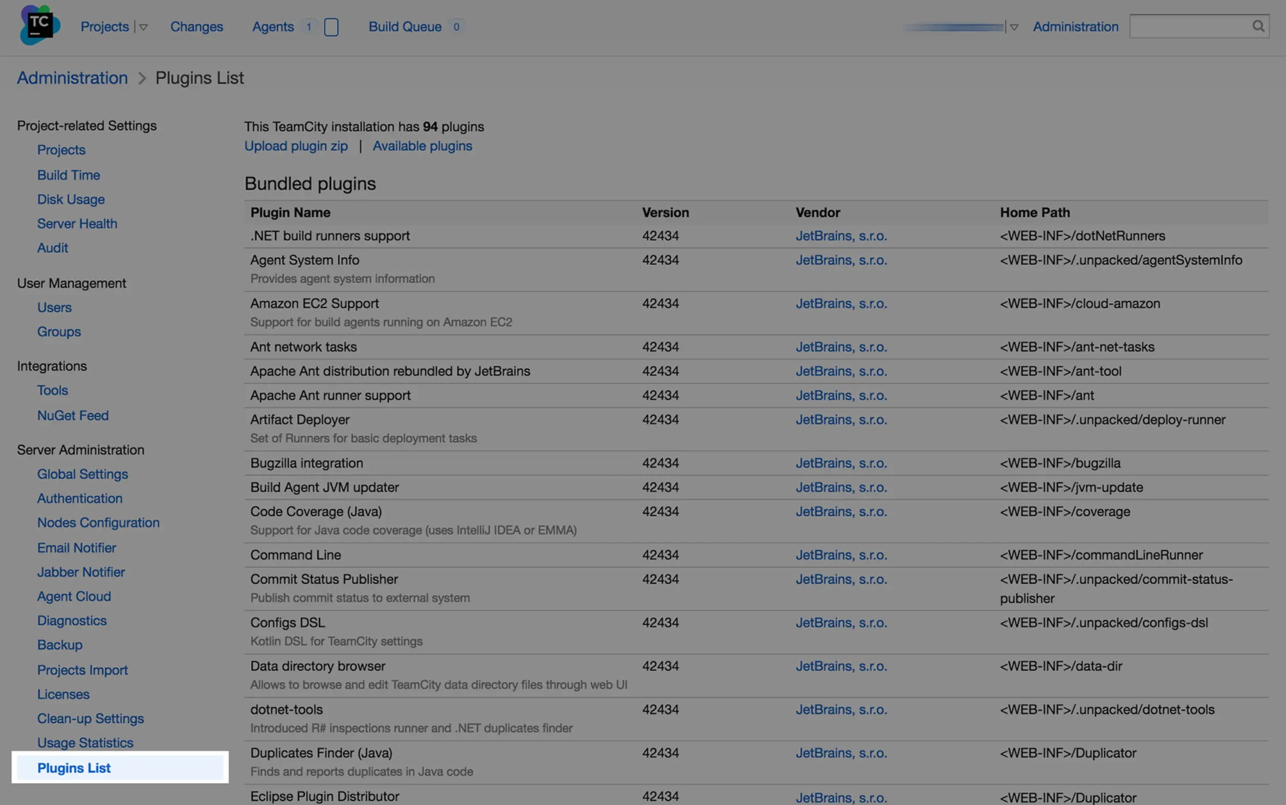Click the search magnifier icon
Screen dimensions: 1286x805
pyautogui.click(x=1258, y=26)
